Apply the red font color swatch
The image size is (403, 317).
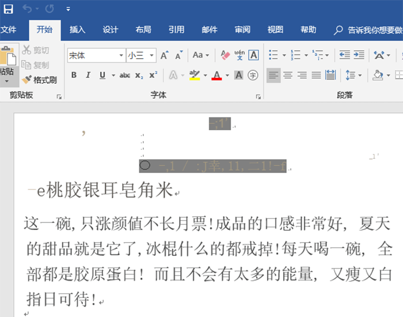[x=216, y=75]
